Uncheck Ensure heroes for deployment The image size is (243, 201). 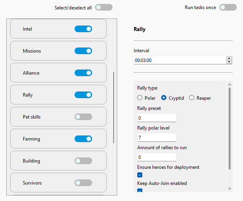pyautogui.click(x=140, y=175)
